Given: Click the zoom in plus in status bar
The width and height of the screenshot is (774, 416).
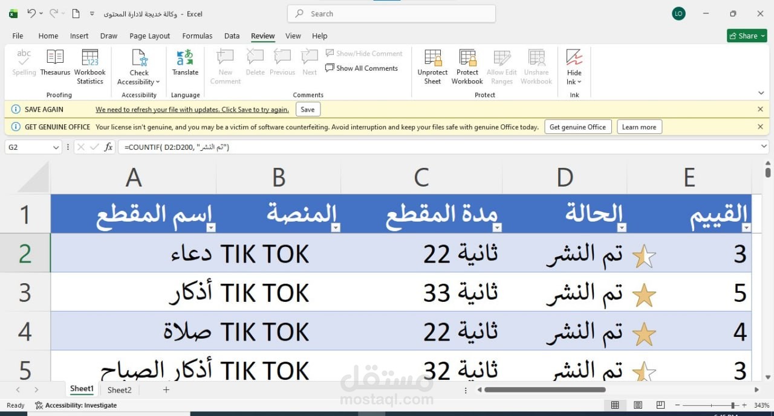Looking at the screenshot, I should coord(745,405).
